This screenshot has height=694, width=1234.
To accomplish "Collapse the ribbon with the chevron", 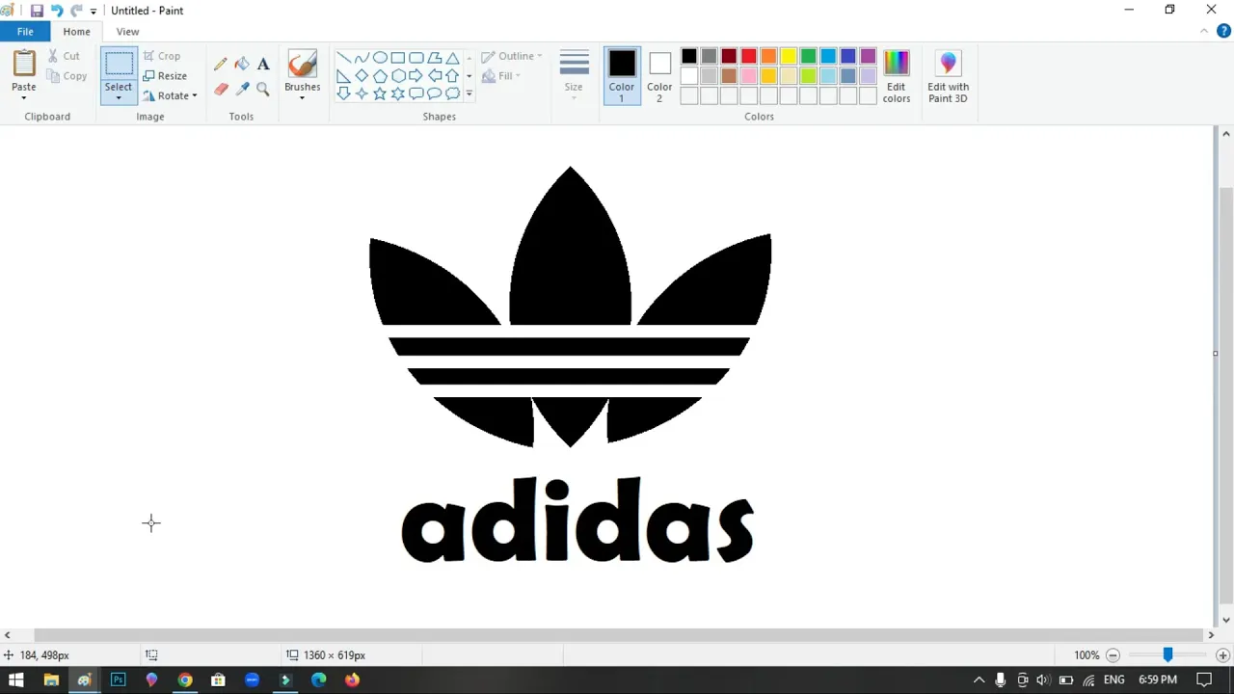I will coord(1204,32).
